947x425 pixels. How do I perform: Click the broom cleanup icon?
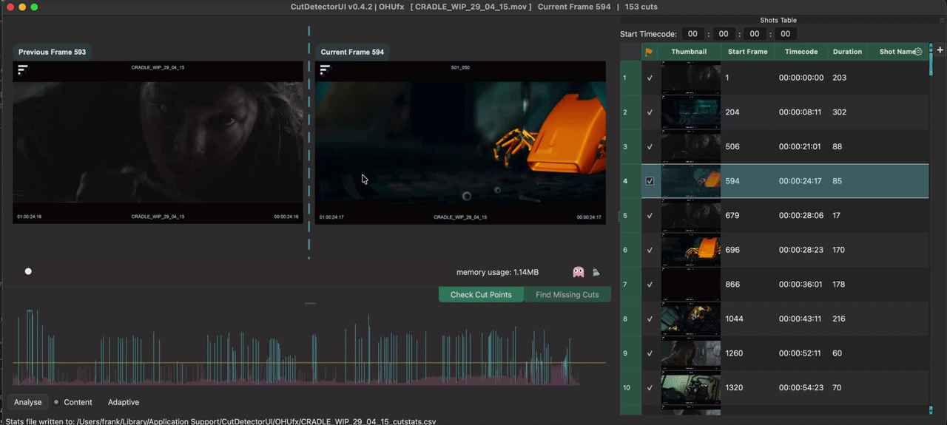[x=596, y=272]
